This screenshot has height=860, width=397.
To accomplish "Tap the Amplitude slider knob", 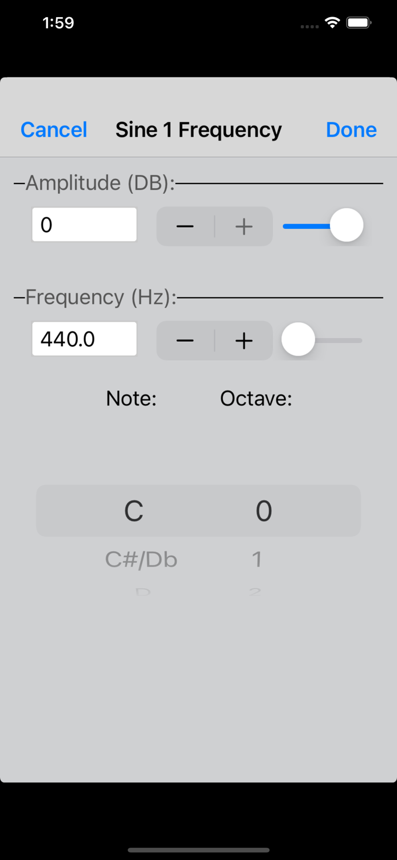I will click(x=346, y=225).
